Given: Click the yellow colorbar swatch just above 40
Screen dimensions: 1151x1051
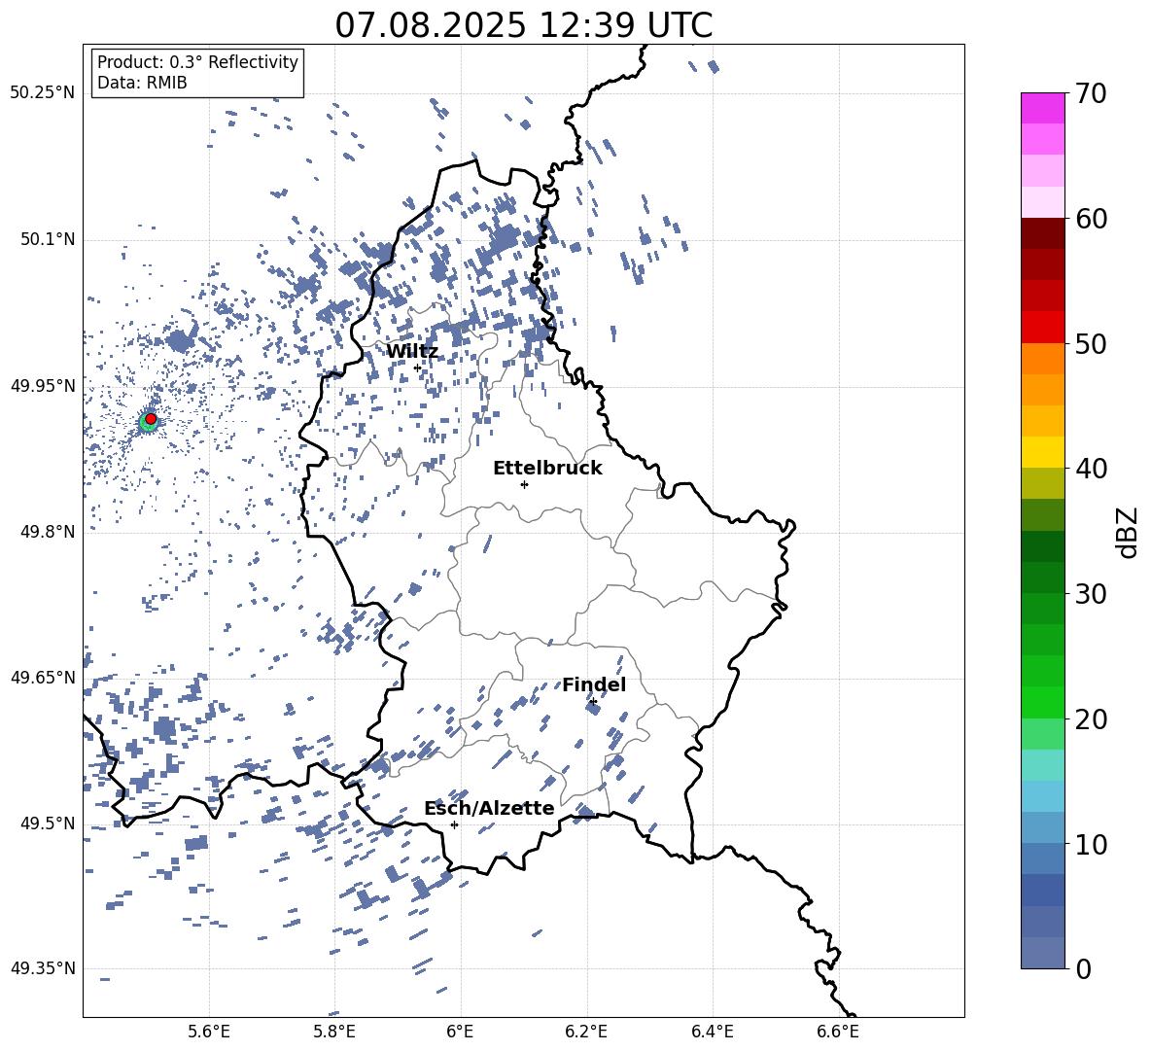Looking at the screenshot, I should (x=1043, y=452).
